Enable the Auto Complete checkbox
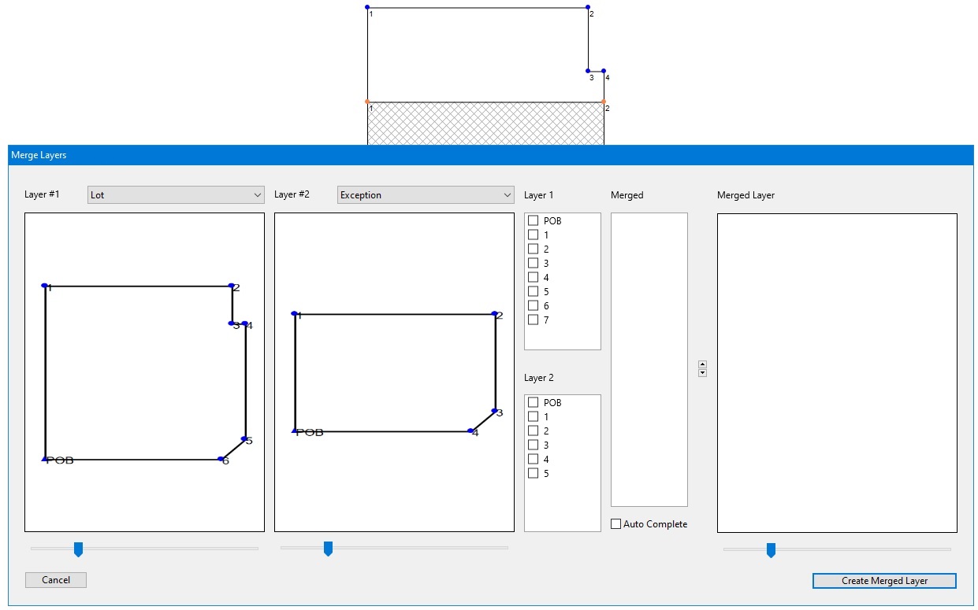This screenshot has width=978, height=610. (x=616, y=524)
